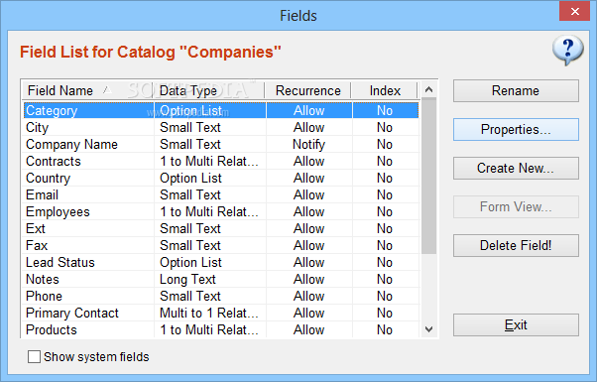This screenshot has height=382, width=597.
Task: Select the Notes field row
Action: tap(221, 279)
